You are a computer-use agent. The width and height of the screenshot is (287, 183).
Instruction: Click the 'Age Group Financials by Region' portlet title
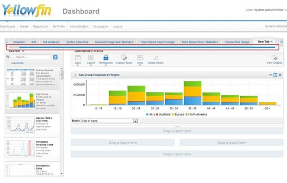click(x=99, y=75)
